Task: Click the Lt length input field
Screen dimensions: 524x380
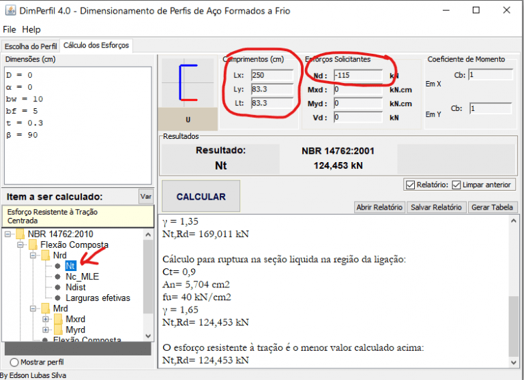Action: (272, 103)
